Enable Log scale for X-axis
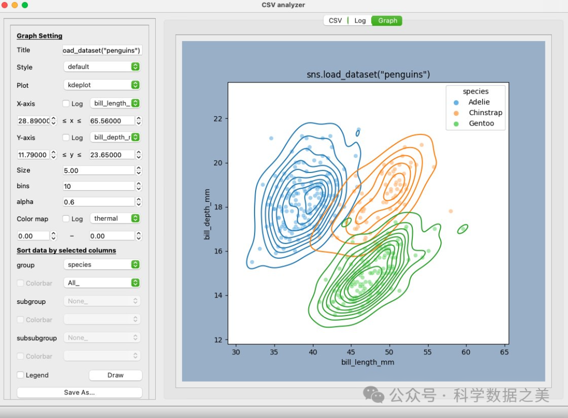 click(66, 104)
